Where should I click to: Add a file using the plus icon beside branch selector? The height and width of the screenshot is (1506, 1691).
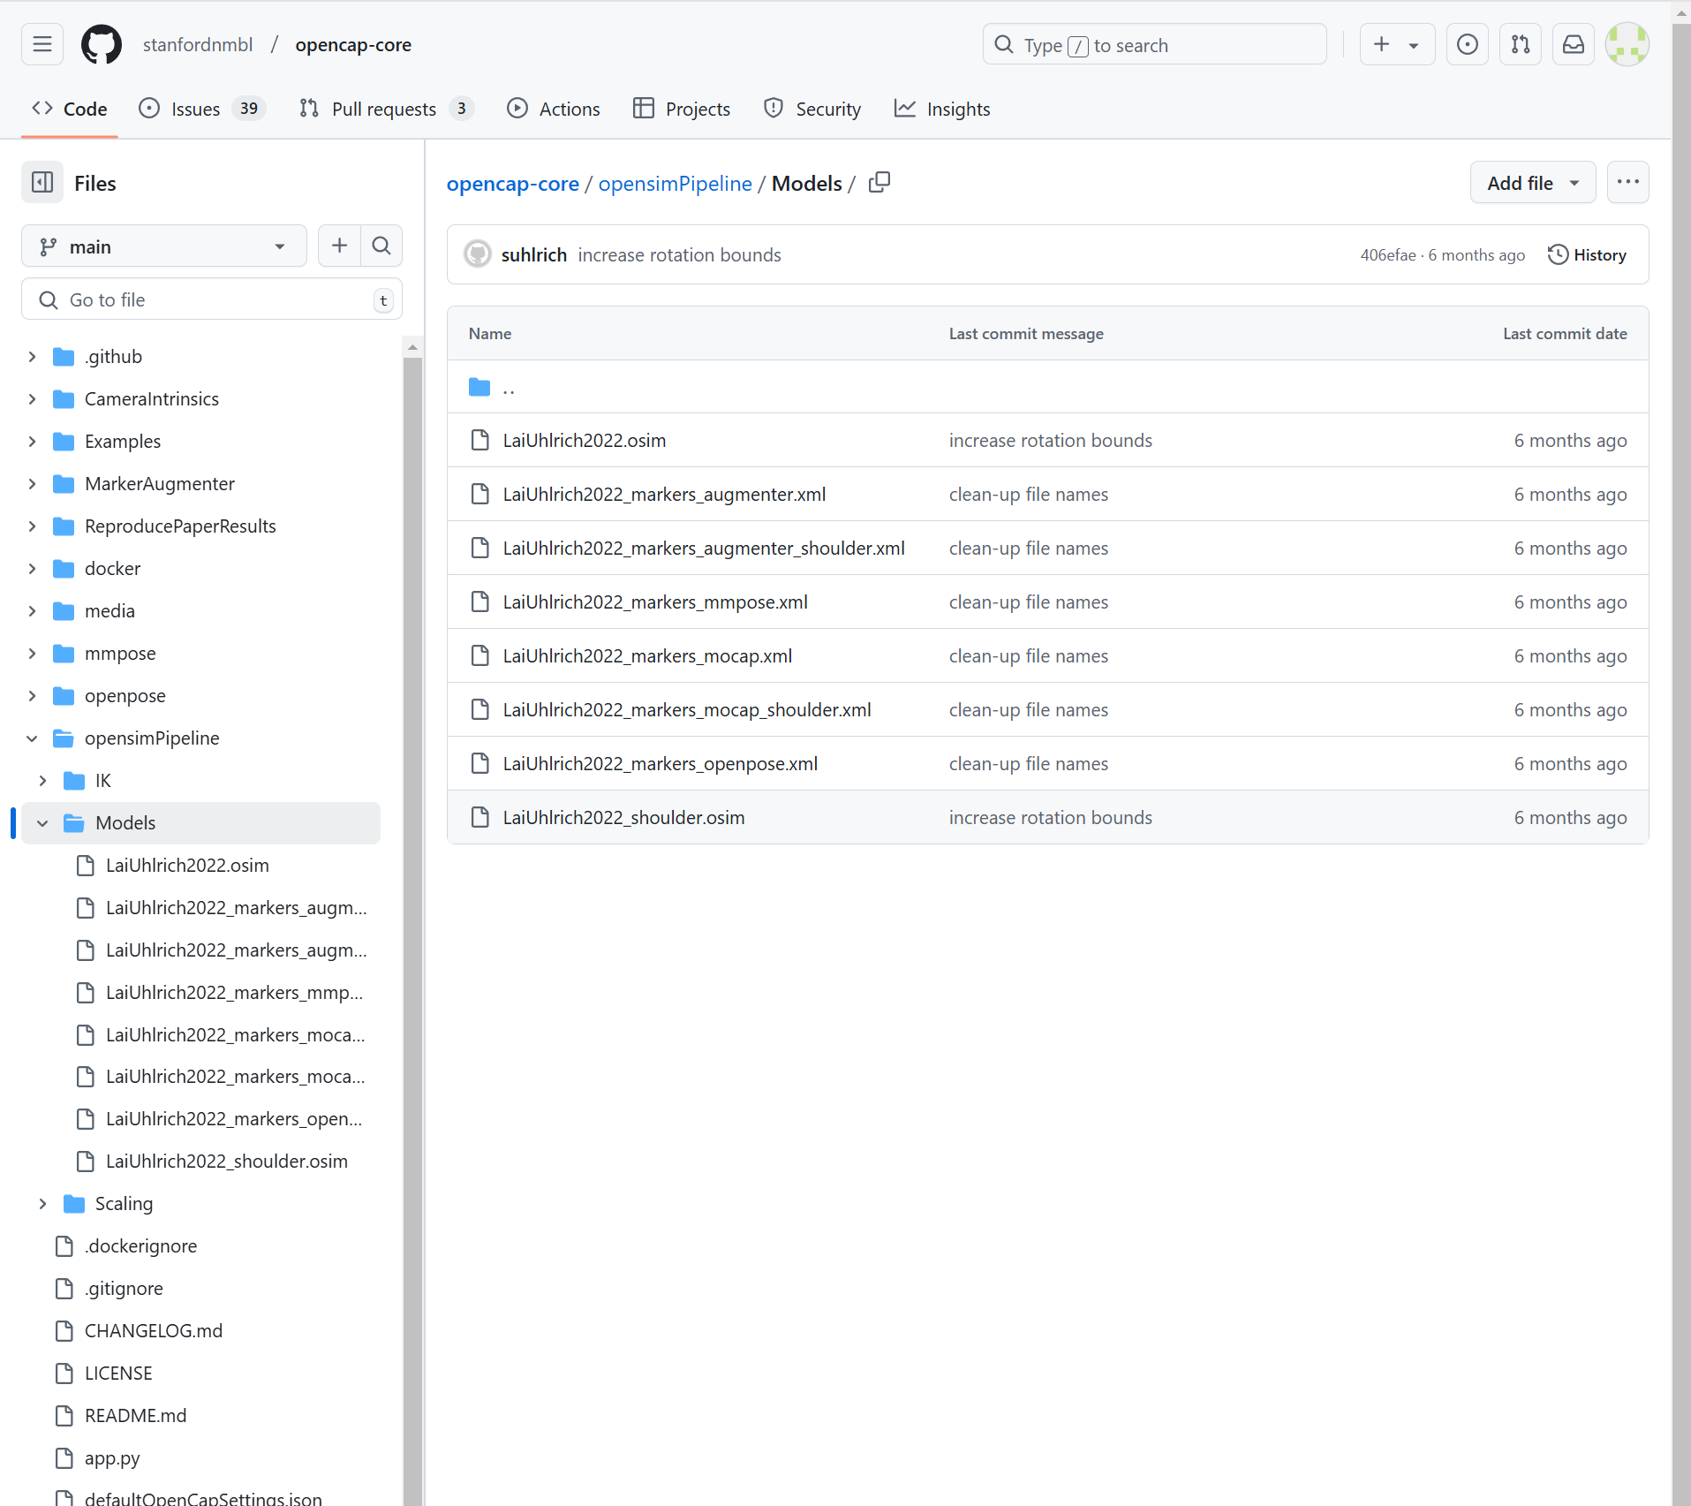coord(339,246)
